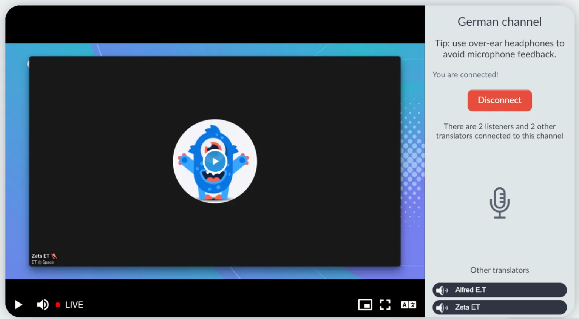Click Zeta ET muted microphone indicator
Viewport: 579px width, 319px height.
pos(54,256)
